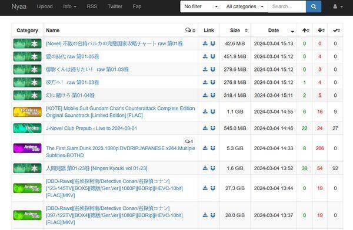Open magnet link for Gundam Char's Counterattack soundtrack
This screenshot has height=230, width=353.
(x=213, y=111)
